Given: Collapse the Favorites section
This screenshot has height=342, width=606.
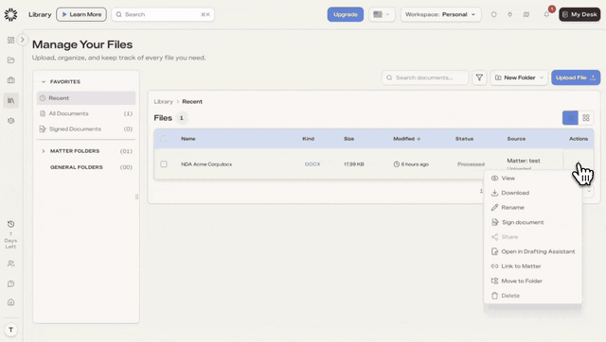Looking at the screenshot, I should [x=44, y=82].
